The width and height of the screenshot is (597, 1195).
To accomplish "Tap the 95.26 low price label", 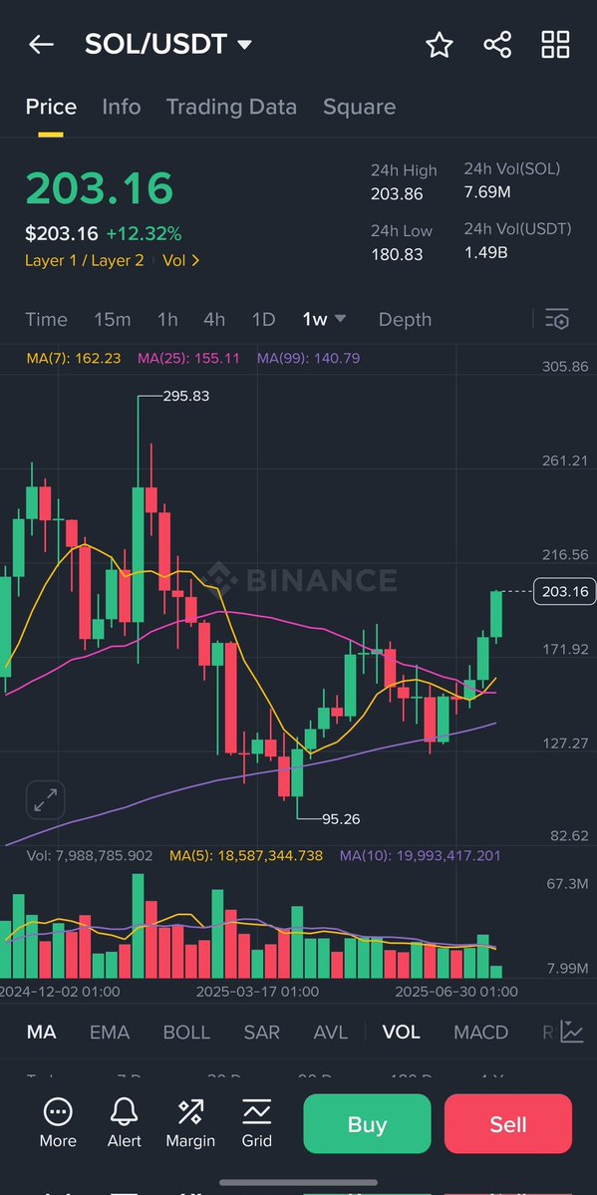I will pos(341,819).
